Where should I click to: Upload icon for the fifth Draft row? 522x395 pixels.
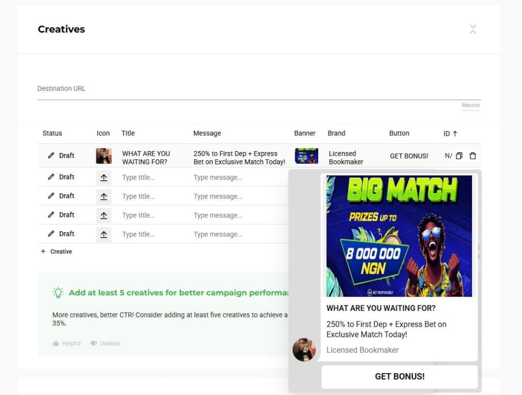[104, 234]
